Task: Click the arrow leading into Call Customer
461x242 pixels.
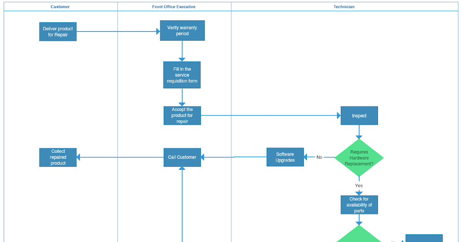Action: click(x=234, y=157)
